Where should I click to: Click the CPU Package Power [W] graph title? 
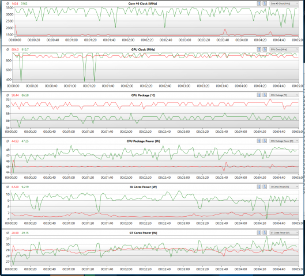click(x=143, y=141)
